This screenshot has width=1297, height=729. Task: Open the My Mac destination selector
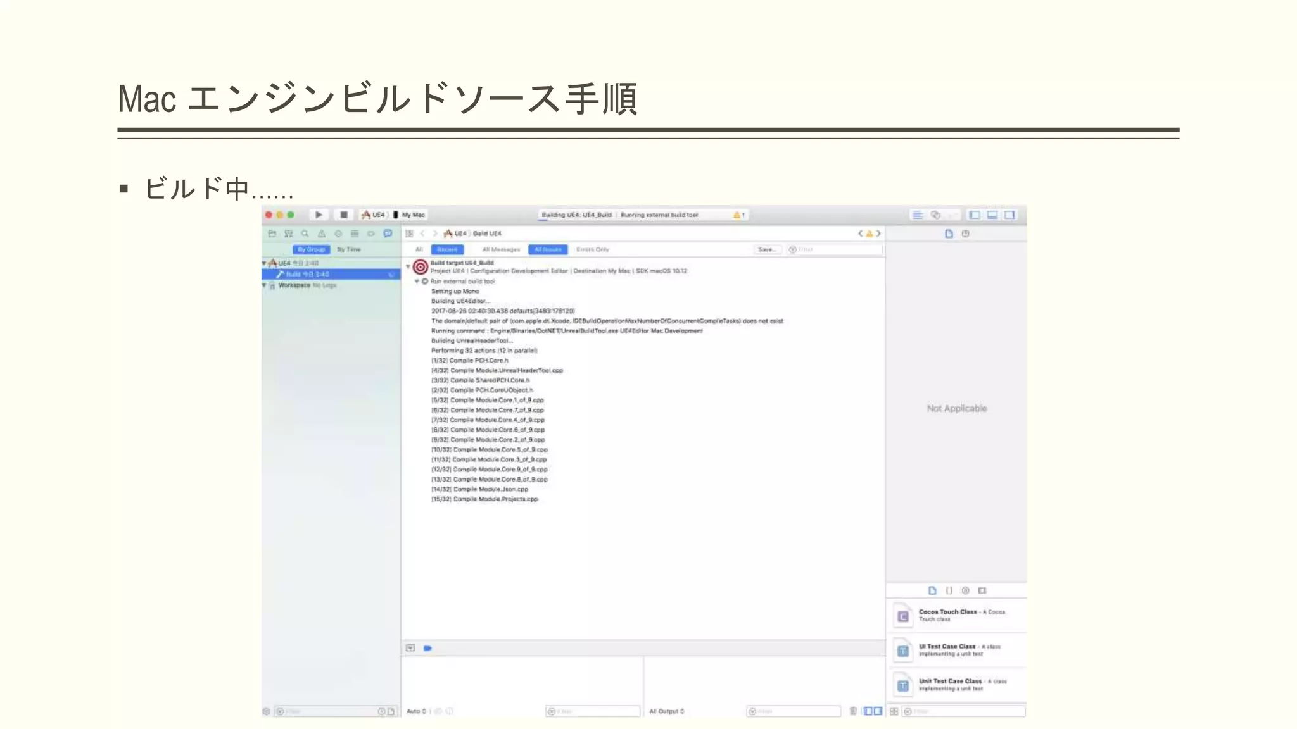pyautogui.click(x=410, y=215)
